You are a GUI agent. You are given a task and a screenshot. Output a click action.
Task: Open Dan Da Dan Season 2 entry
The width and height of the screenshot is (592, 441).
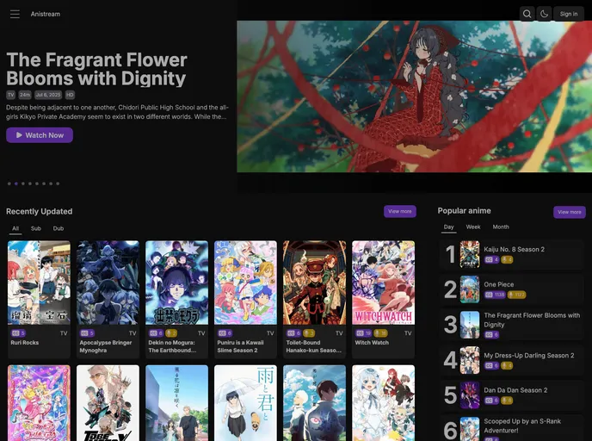tap(512, 395)
